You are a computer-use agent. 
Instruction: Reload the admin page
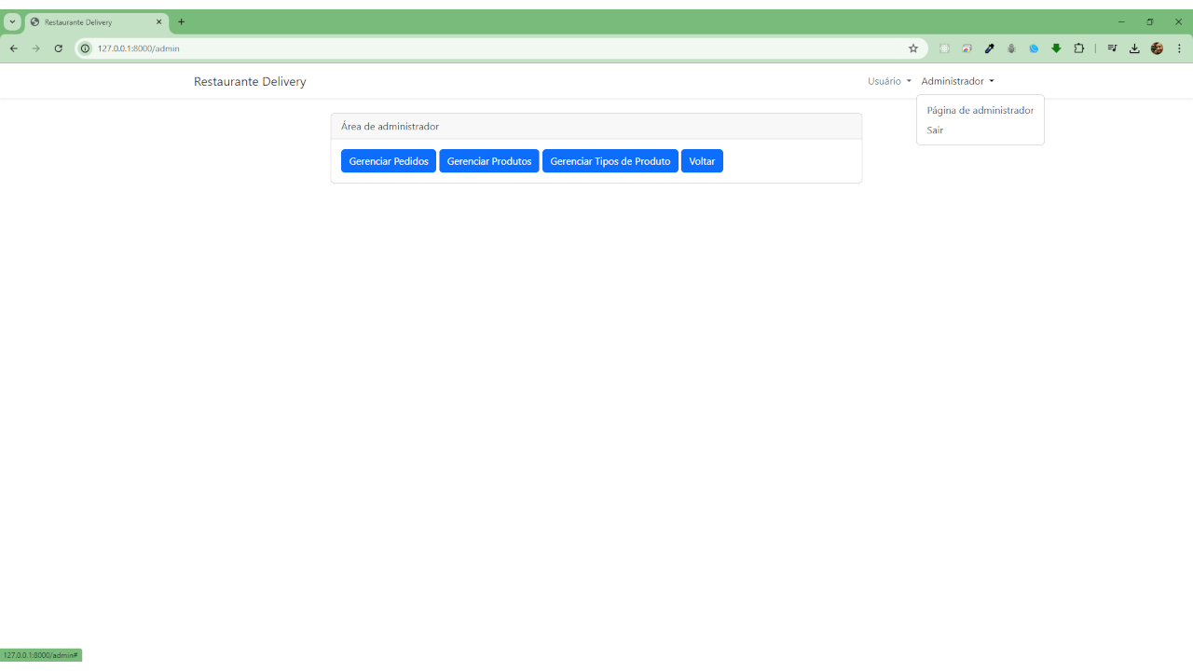tap(58, 48)
